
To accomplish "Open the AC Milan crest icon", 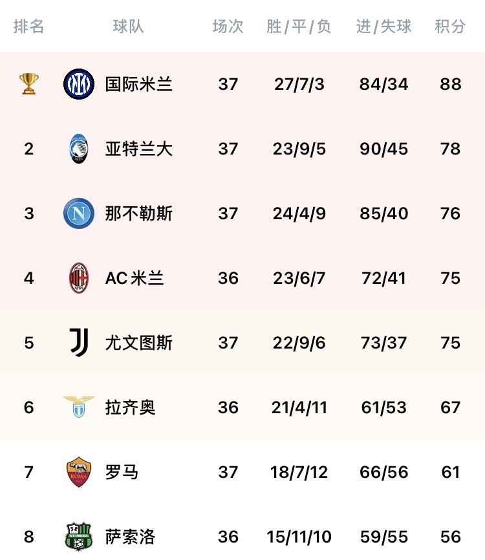I will (x=79, y=278).
